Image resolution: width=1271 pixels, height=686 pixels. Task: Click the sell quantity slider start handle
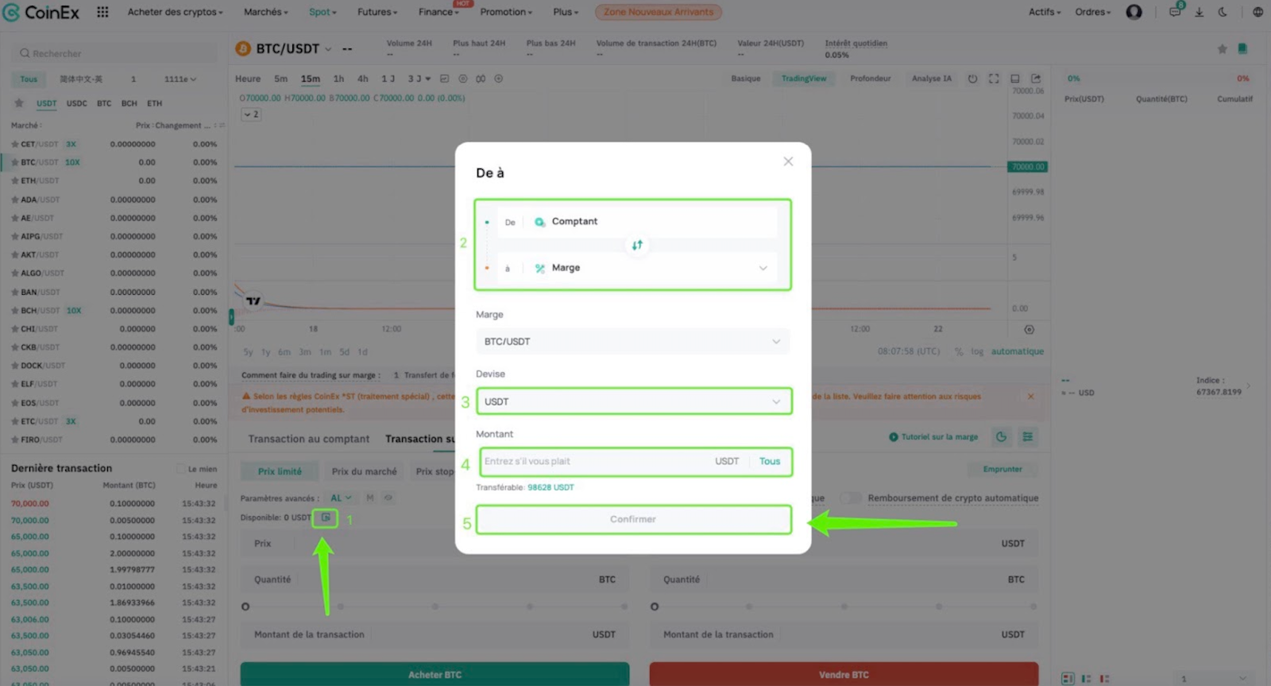(655, 607)
